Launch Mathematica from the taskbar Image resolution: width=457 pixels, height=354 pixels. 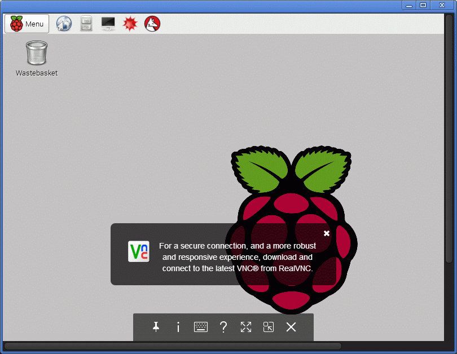click(130, 23)
